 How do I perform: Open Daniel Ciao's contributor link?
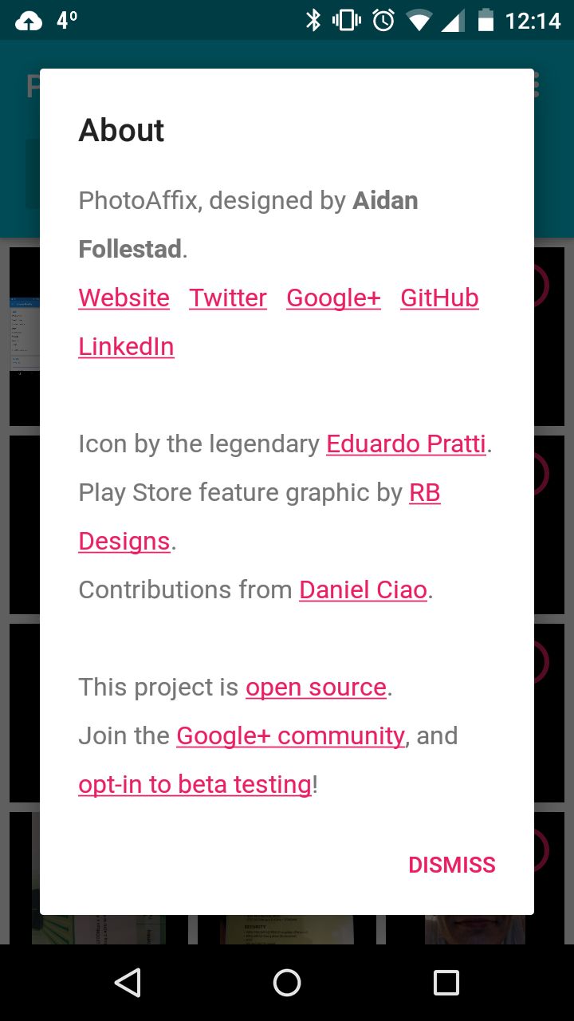pyautogui.click(x=364, y=589)
